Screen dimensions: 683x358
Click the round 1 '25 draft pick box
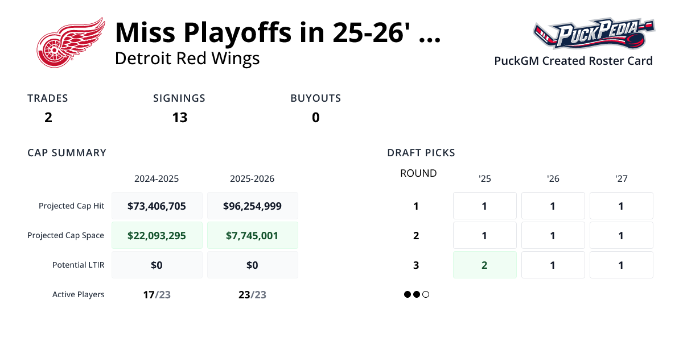tap(484, 206)
